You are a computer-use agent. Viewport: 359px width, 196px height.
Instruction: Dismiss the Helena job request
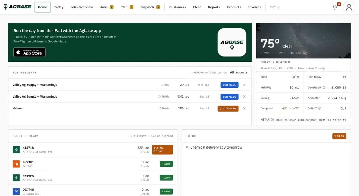point(244,109)
